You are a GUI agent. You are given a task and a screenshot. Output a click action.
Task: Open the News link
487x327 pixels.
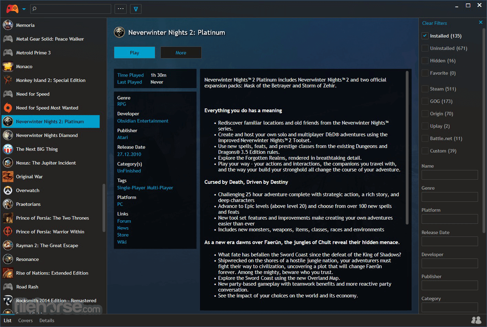coord(123,228)
